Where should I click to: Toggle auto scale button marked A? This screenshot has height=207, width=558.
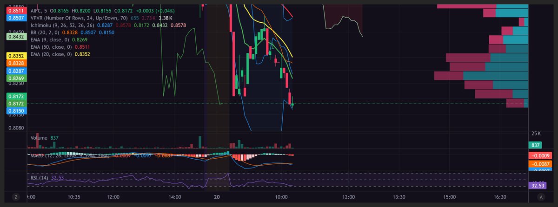point(541,197)
